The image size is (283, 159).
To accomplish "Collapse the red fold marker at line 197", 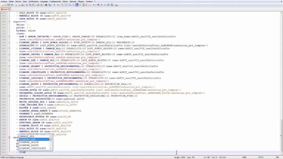I will 9,137.
